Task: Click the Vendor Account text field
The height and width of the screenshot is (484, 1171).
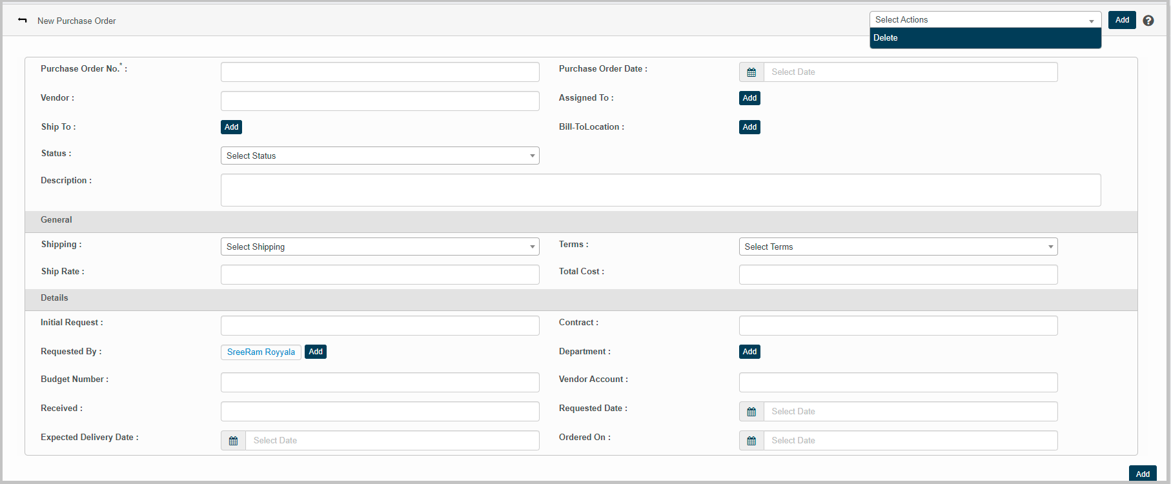Action: click(x=897, y=383)
